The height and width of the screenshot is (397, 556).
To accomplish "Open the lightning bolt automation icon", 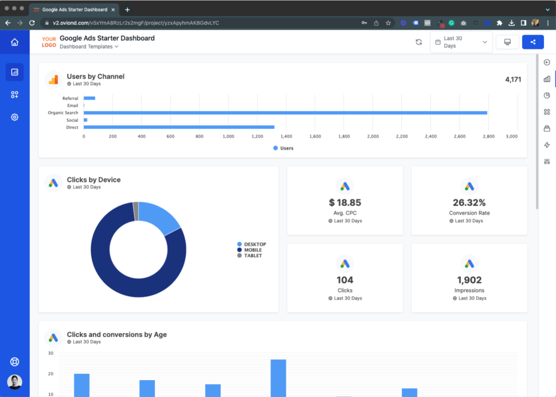I will [x=547, y=145].
